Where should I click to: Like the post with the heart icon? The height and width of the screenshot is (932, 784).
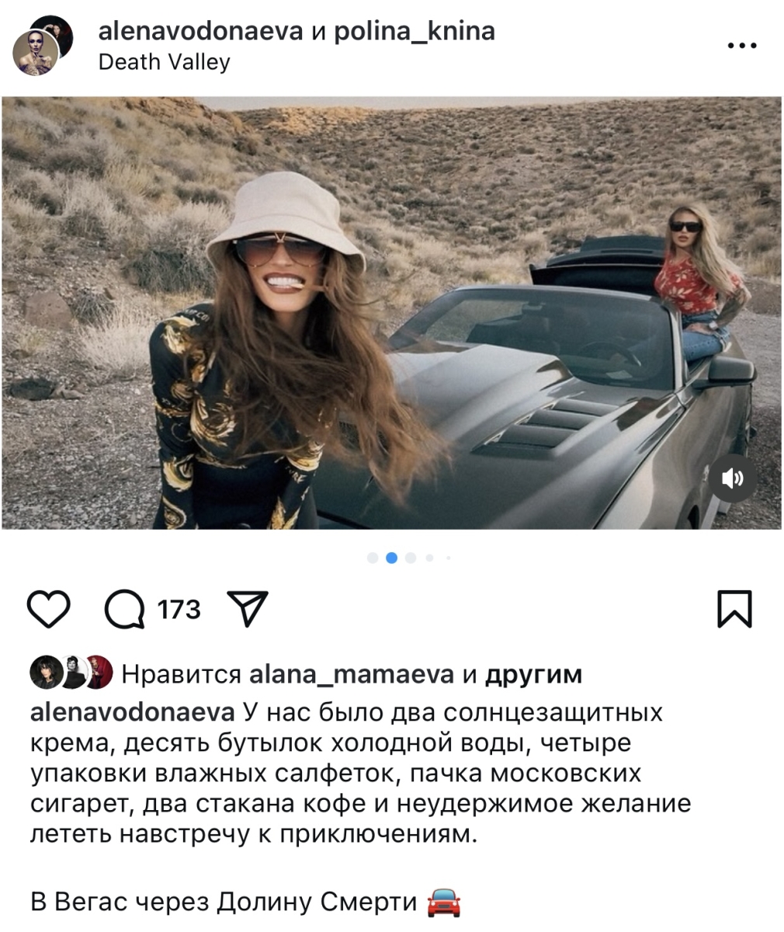pyautogui.click(x=49, y=609)
